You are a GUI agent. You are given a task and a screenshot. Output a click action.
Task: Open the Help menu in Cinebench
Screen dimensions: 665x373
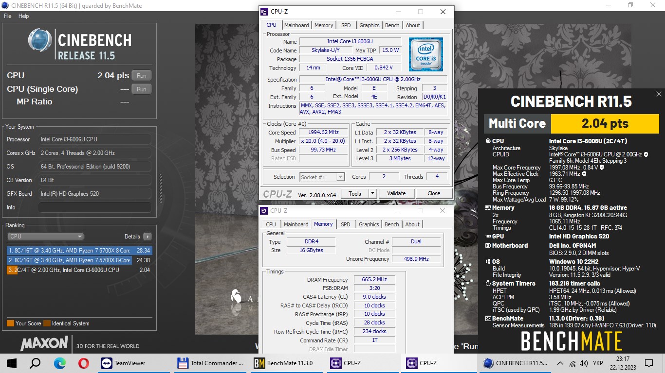click(24, 16)
